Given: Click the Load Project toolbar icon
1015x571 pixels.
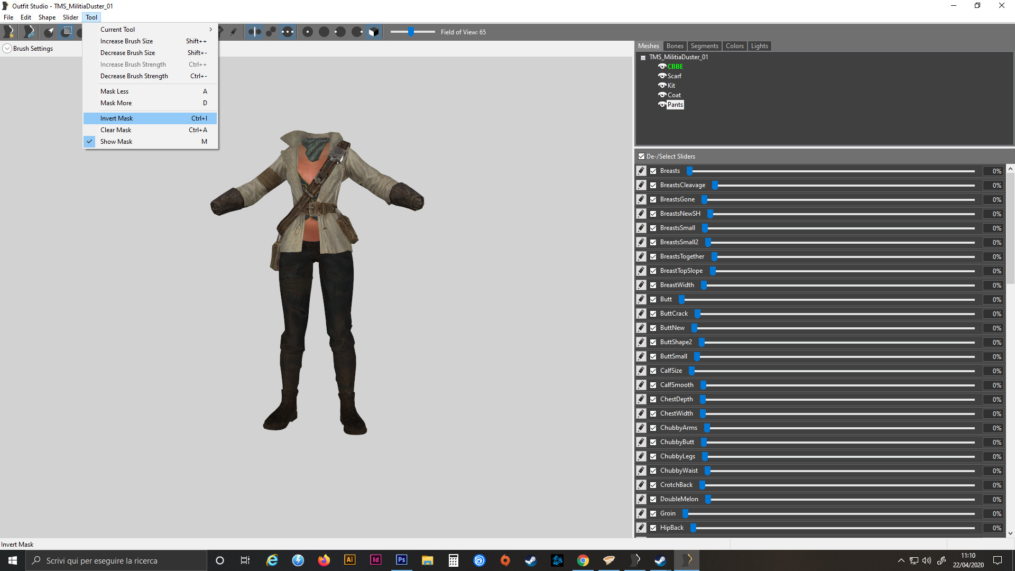Looking at the screenshot, I should click(x=29, y=32).
